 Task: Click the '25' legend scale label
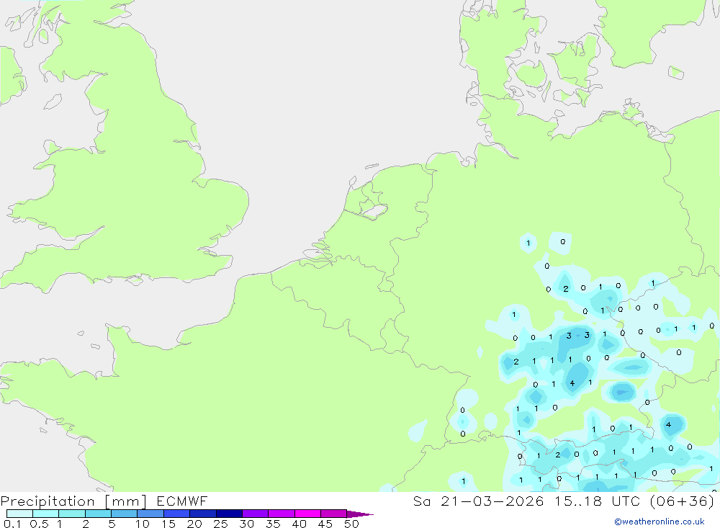tap(220, 524)
